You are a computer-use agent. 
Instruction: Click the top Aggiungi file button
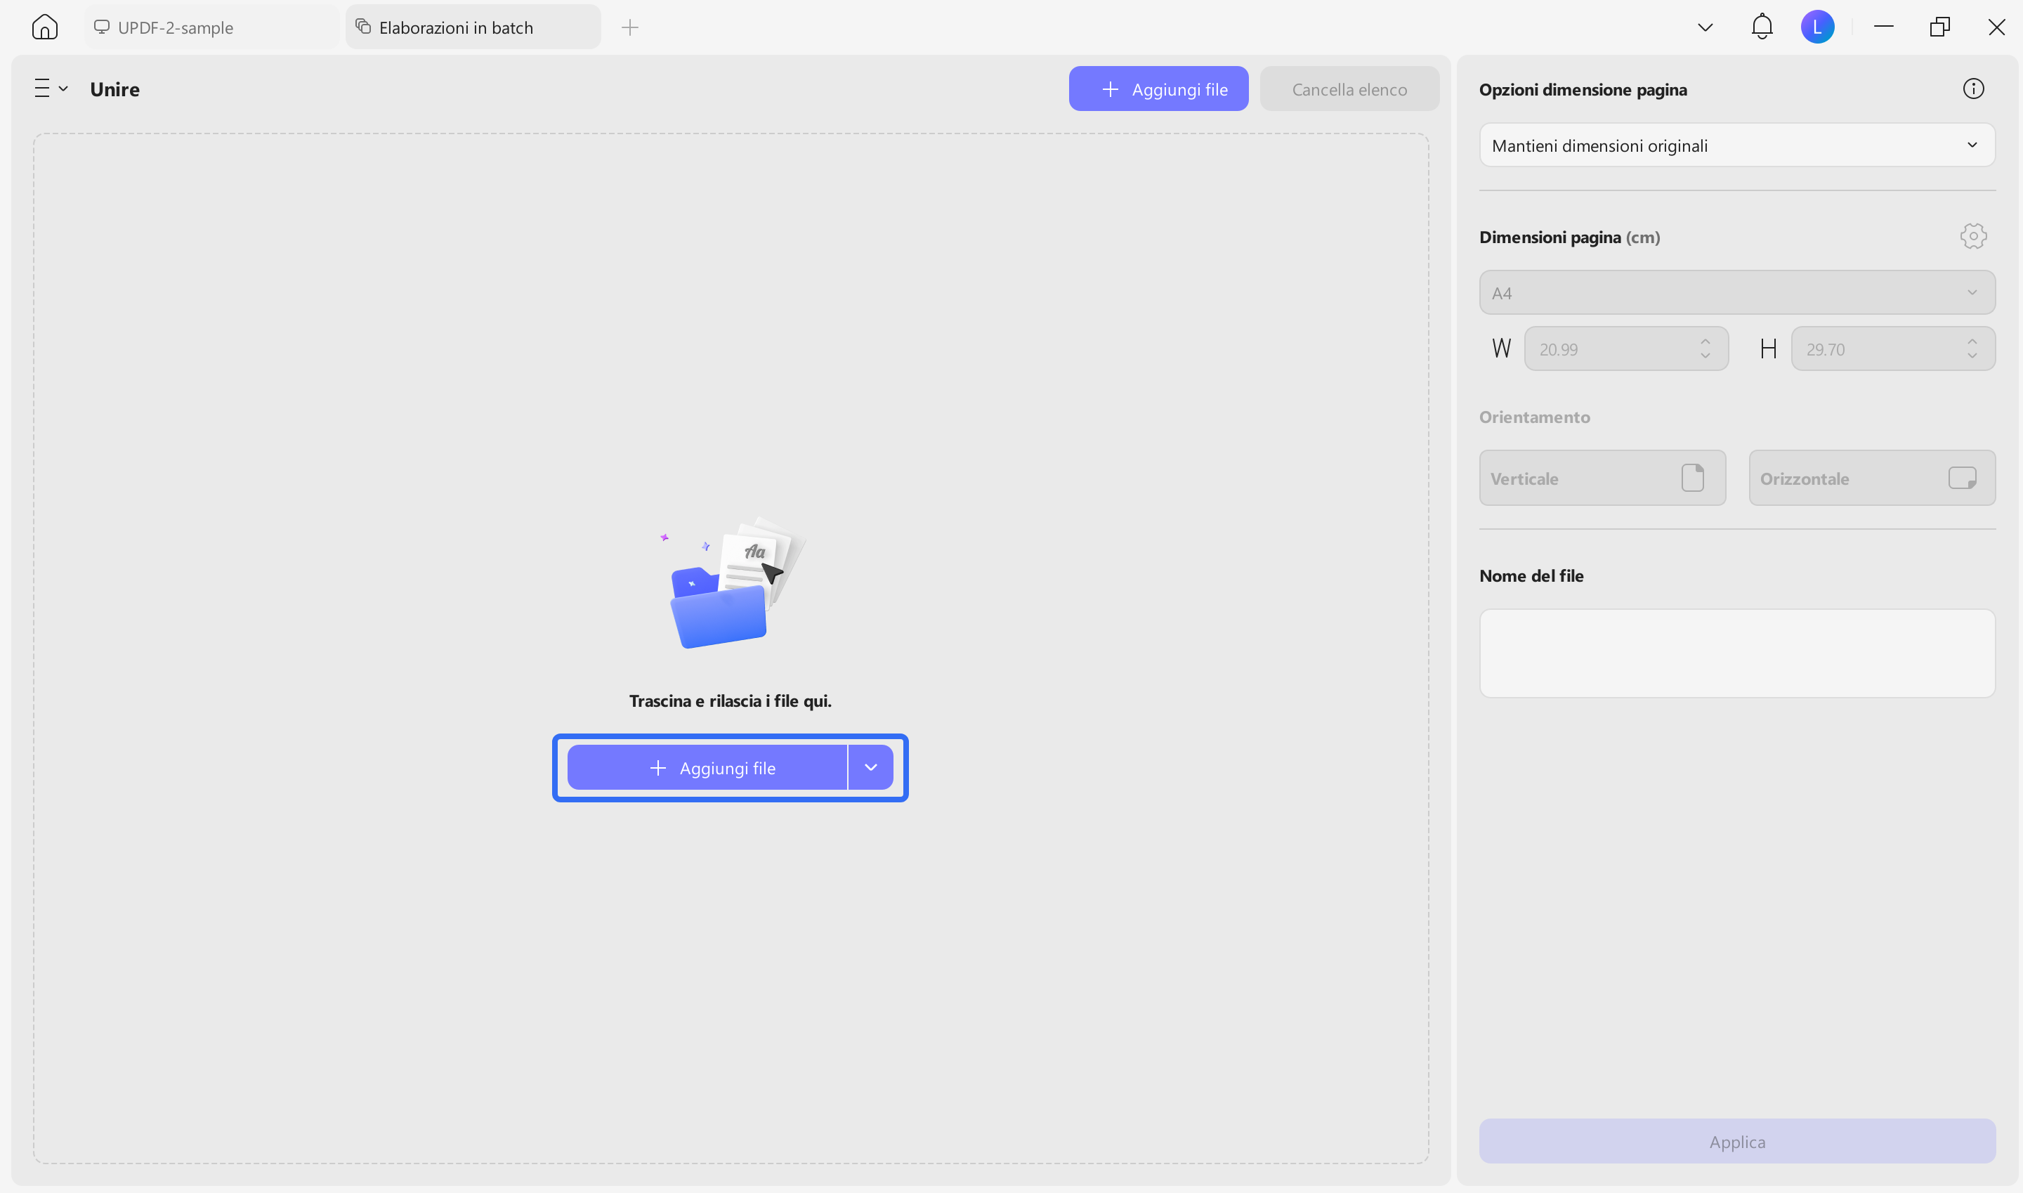(1158, 89)
